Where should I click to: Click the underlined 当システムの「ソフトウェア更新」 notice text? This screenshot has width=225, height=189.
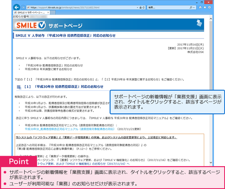click(x=96, y=137)
